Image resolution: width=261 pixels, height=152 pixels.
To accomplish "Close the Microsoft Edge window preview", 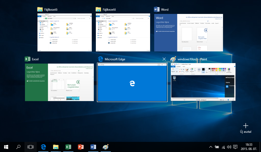I will pyautogui.click(x=164, y=59).
